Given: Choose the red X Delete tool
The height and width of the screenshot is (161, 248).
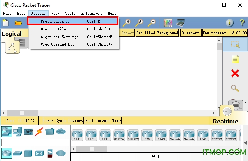Looking at the screenshot, I should pyautogui.click(x=235, y=73).
